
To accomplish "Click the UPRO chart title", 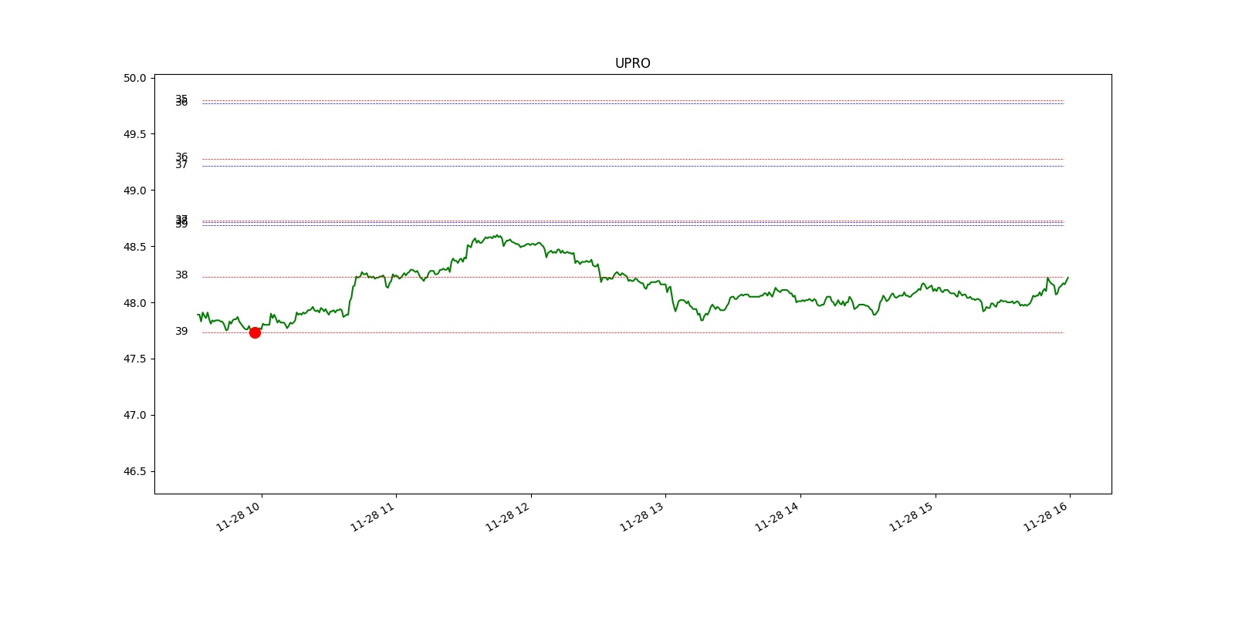I will pyautogui.click(x=632, y=63).
